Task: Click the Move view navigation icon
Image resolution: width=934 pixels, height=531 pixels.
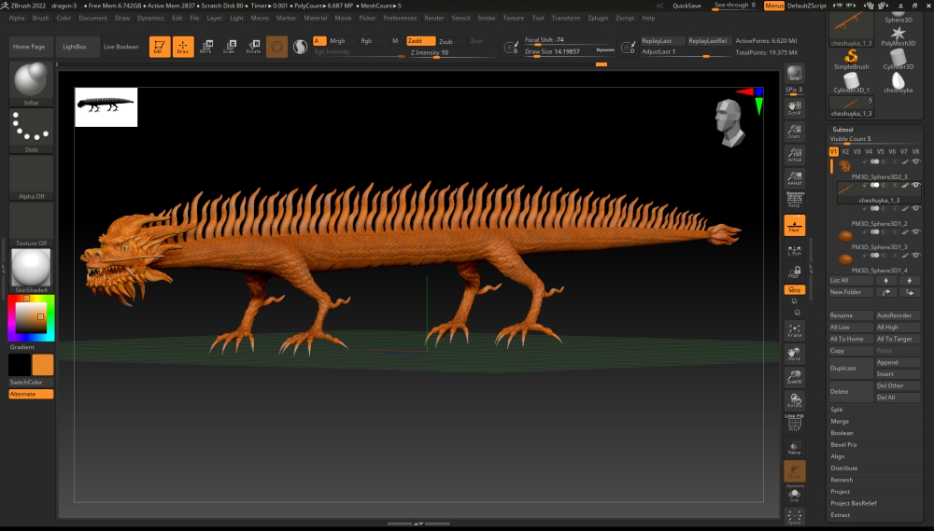Action: [x=795, y=354]
